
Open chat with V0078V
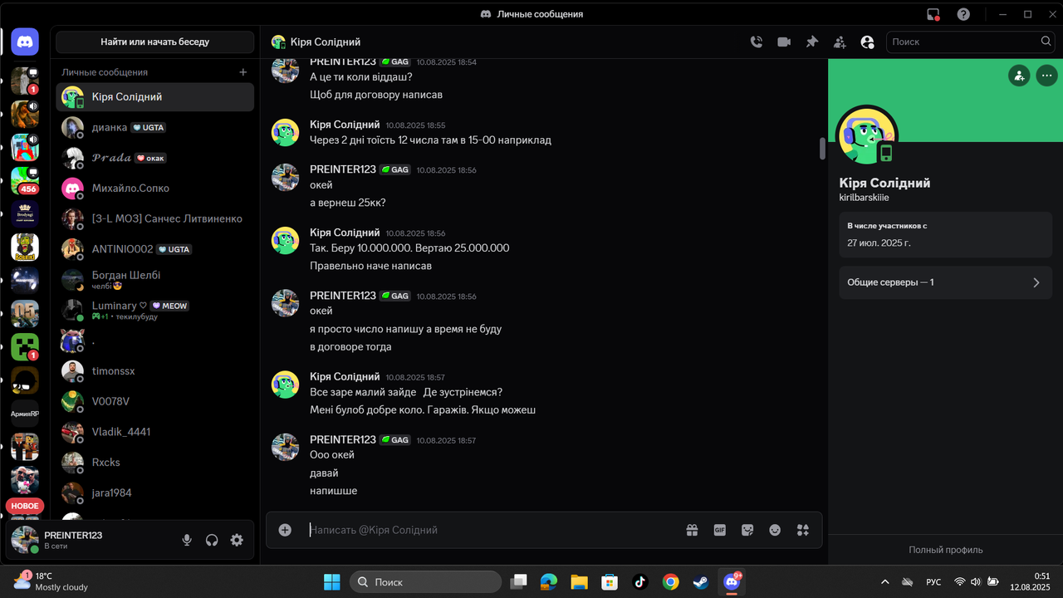(x=155, y=401)
